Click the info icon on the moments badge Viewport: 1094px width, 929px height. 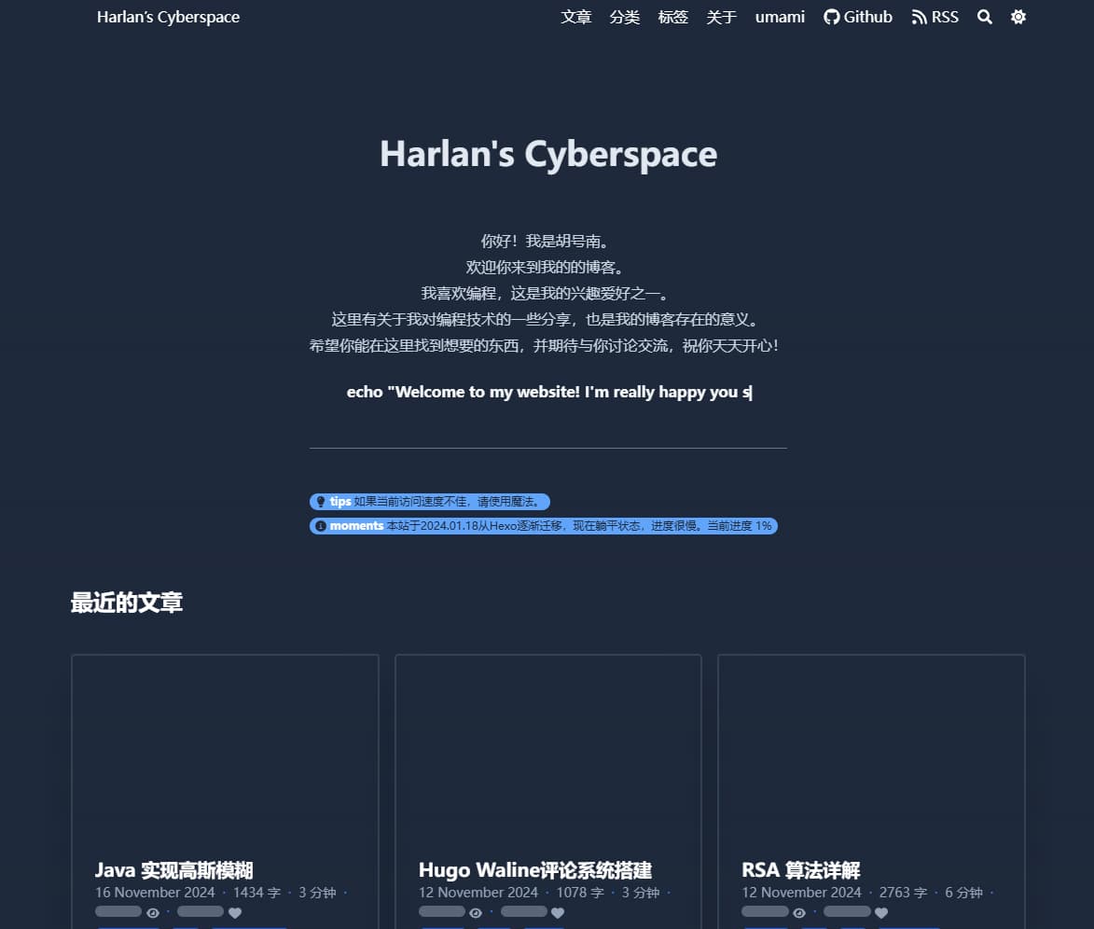pos(320,525)
